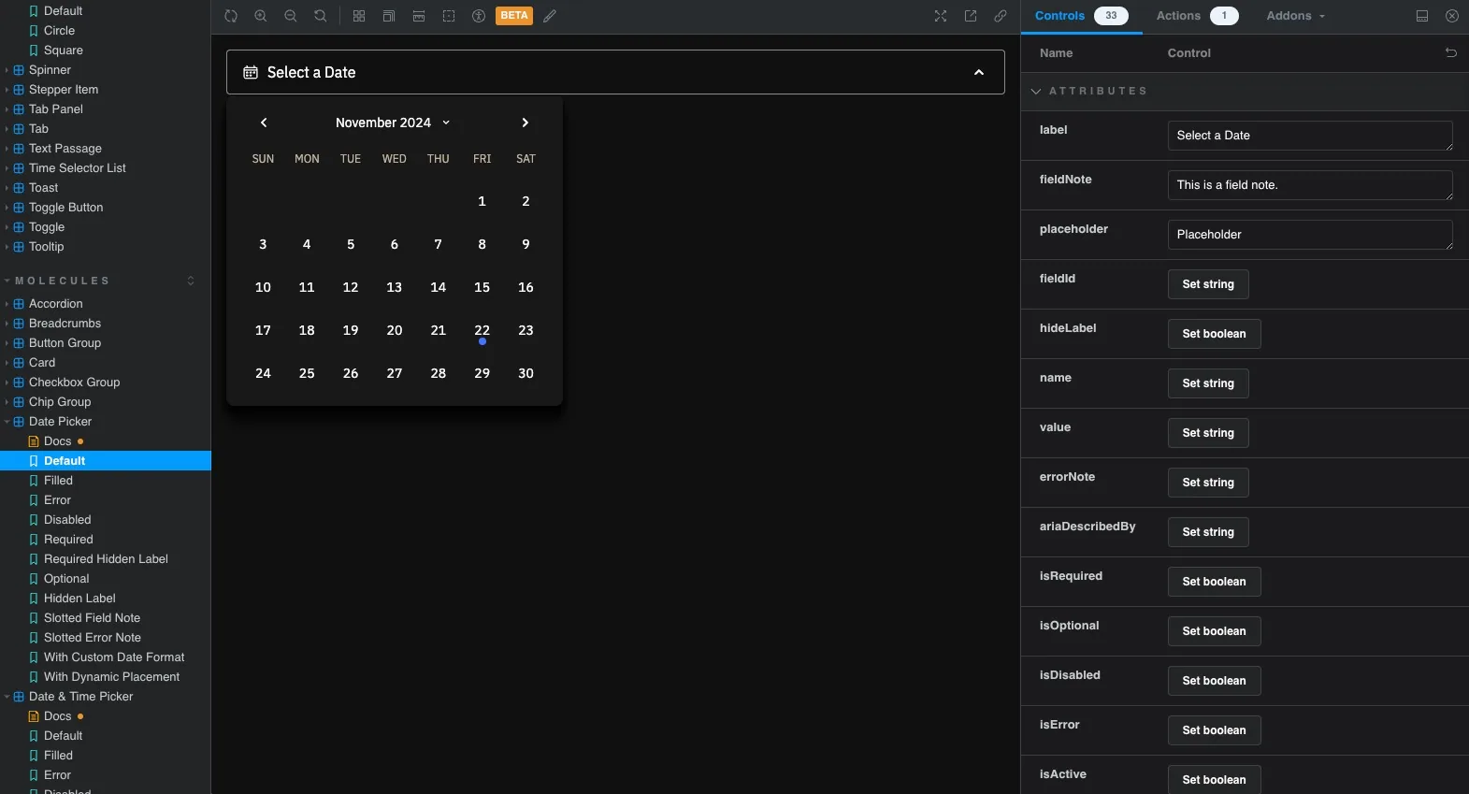This screenshot has height=794, width=1469.
Task: Zoom in on the story preview
Action: 261,16
